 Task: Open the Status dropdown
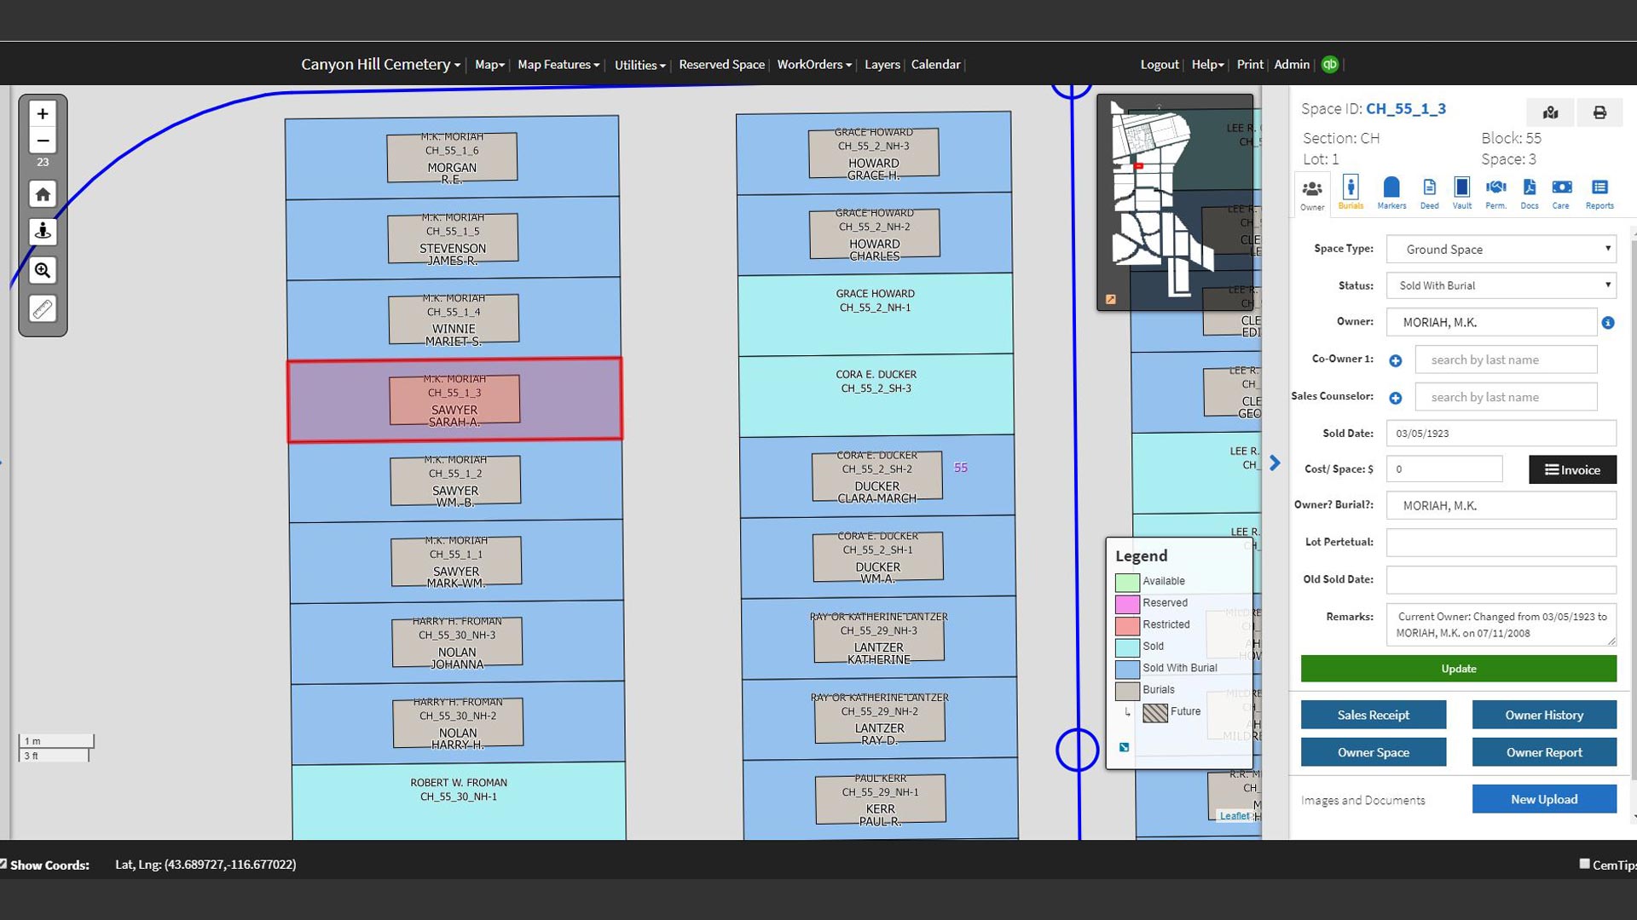tap(1501, 285)
